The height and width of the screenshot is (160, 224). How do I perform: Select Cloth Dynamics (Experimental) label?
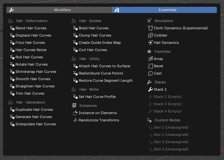pos(181,28)
